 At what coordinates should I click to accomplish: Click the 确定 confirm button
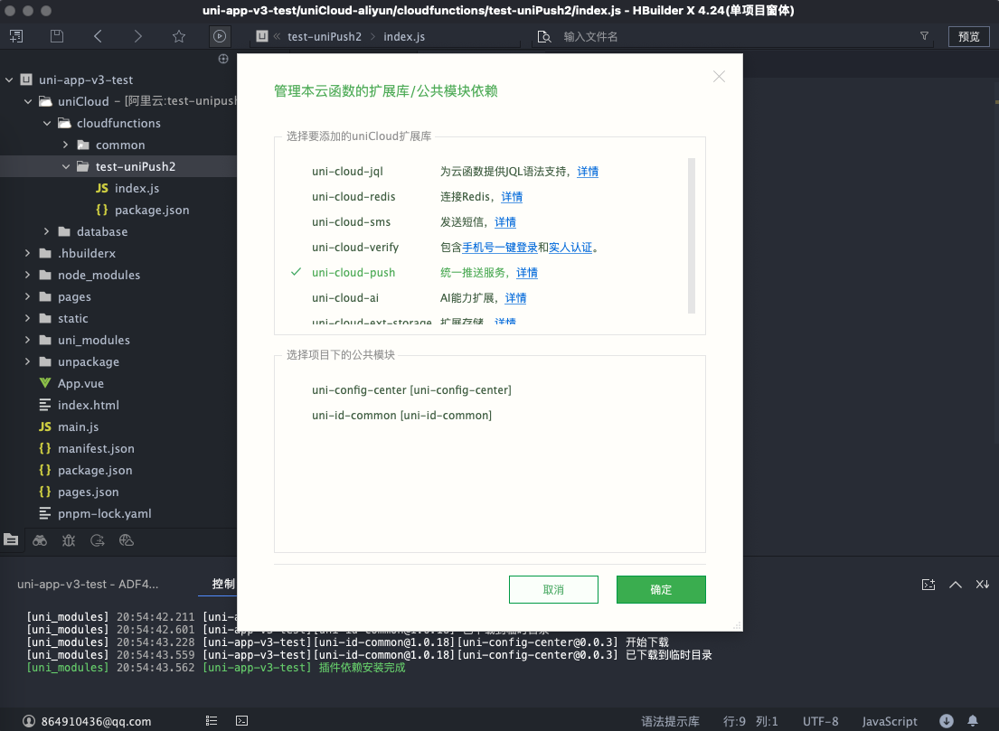(x=661, y=590)
